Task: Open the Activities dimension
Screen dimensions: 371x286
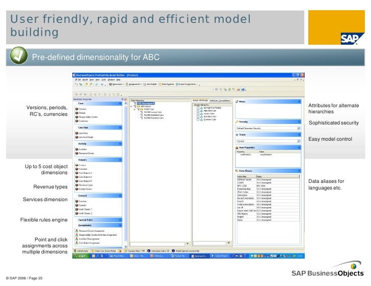Action: [x=81, y=149]
